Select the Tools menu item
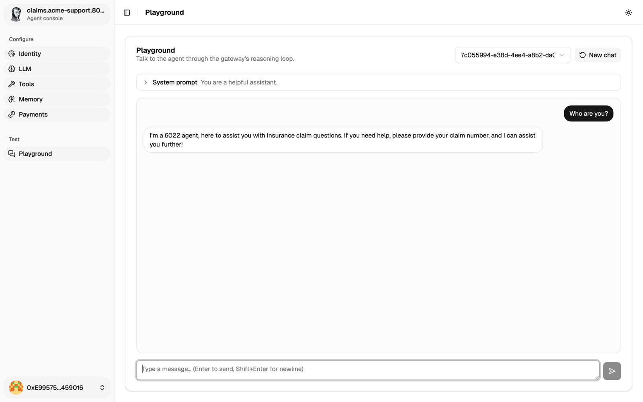 (x=57, y=84)
